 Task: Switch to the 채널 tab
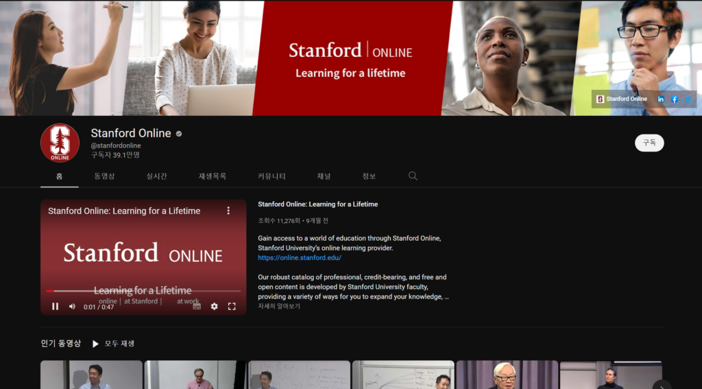324,176
